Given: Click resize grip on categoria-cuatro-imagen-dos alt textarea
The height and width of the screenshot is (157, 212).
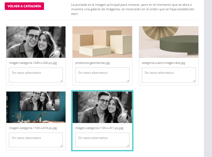Looking at the screenshot, I should click(194, 81).
